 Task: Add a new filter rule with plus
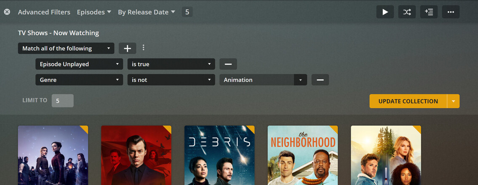pyautogui.click(x=128, y=48)
